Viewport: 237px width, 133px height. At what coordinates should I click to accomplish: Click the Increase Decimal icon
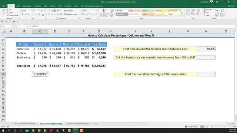point(93,14)
